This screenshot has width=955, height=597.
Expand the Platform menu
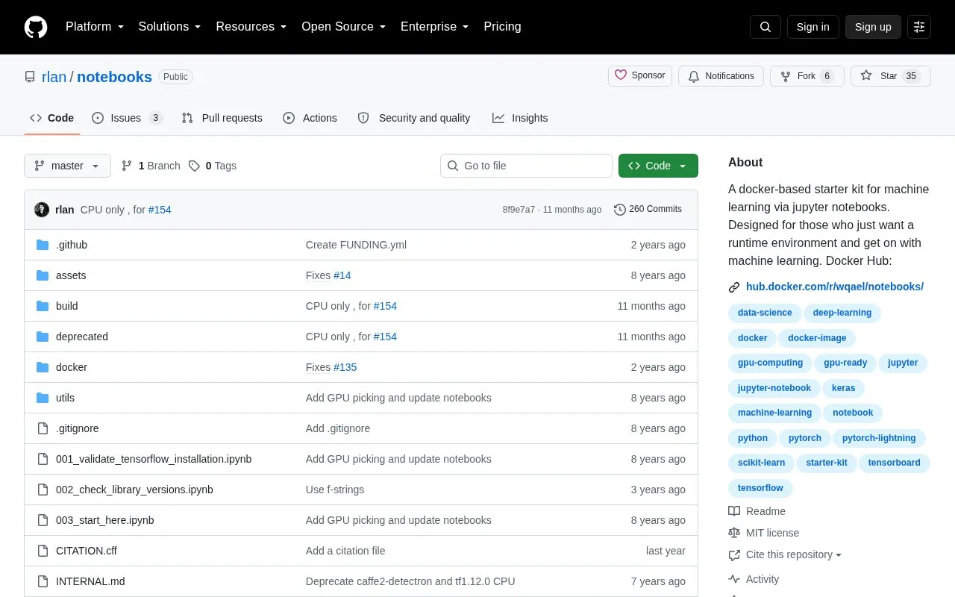(95, 27)
